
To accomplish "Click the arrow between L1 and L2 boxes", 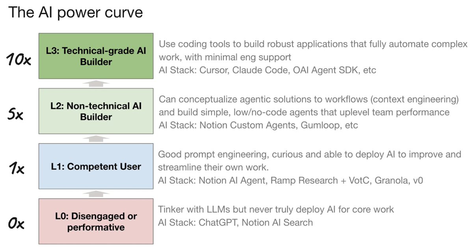I will coord(95,138).
